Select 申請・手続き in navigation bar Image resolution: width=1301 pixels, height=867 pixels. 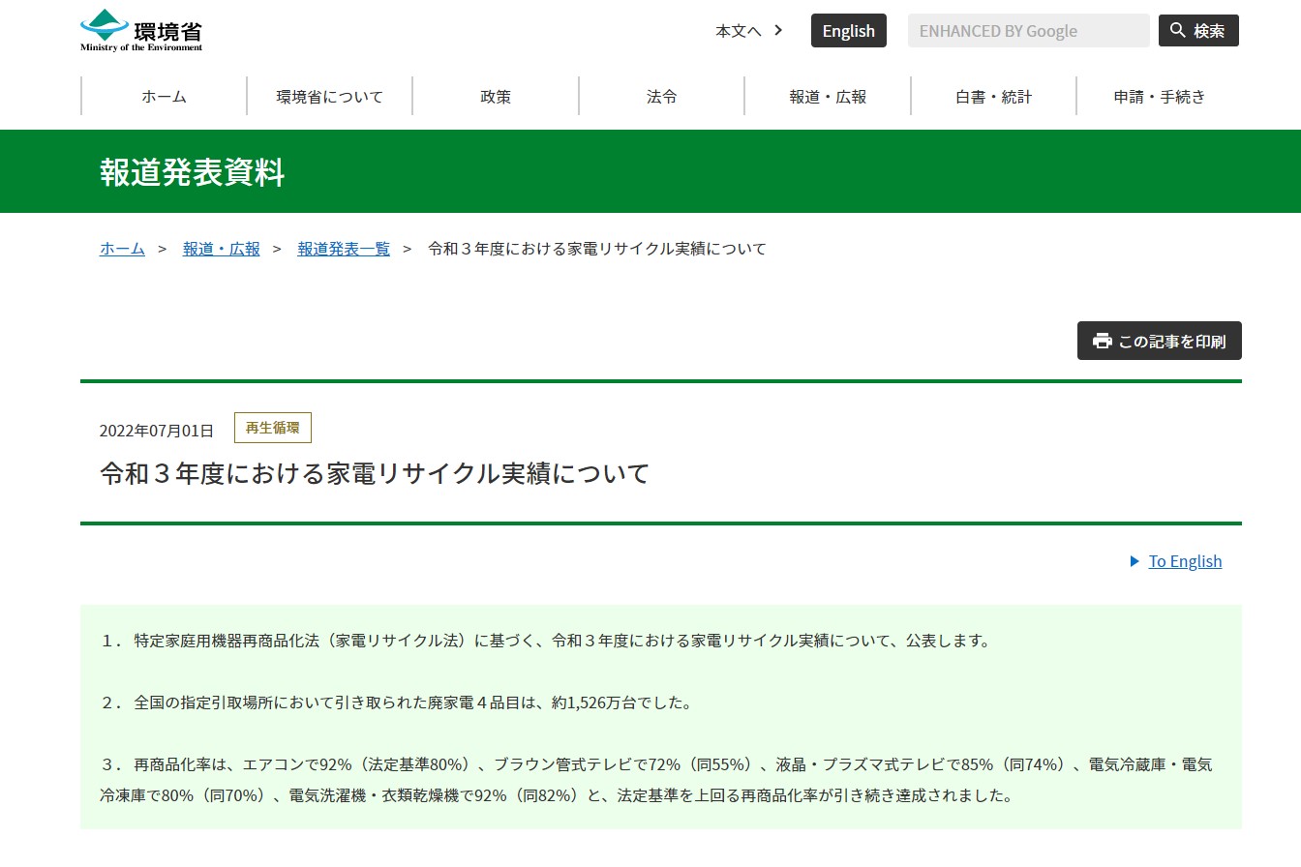click(x=1159, y=97)
